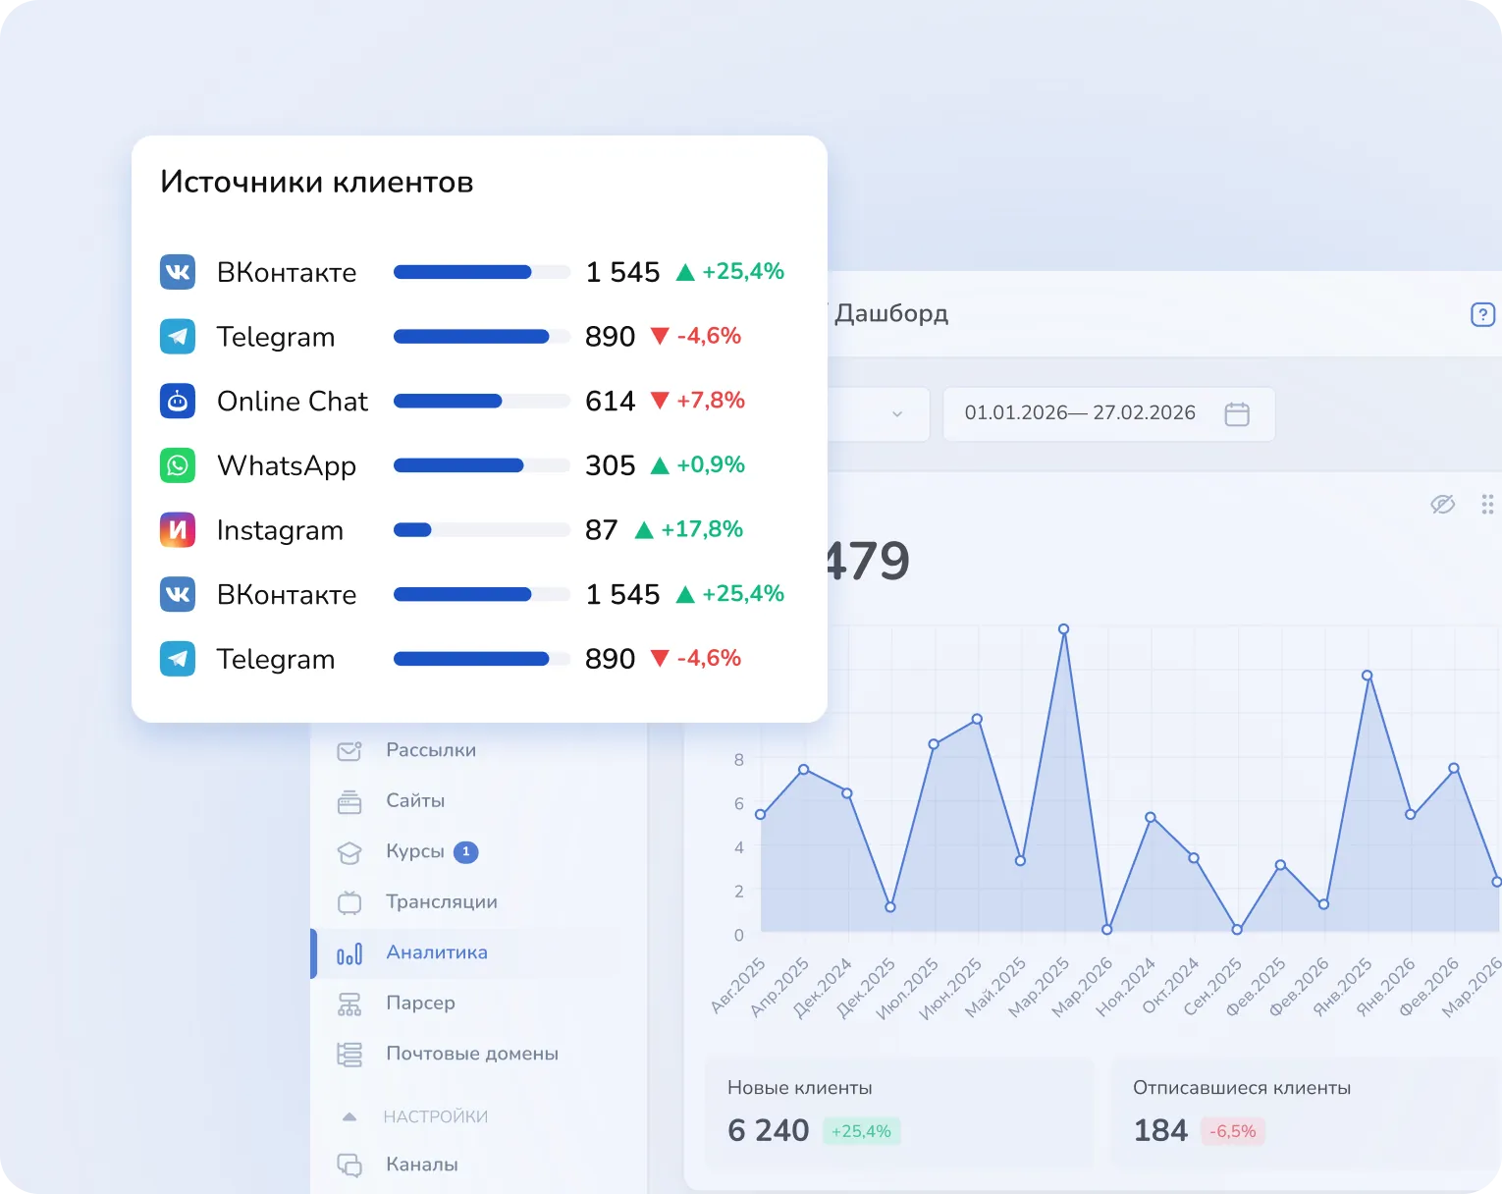Click the help question mark icon
Image resolution: width=1502 pixels, height=1194 pixels.
[x=1481, y=314]
